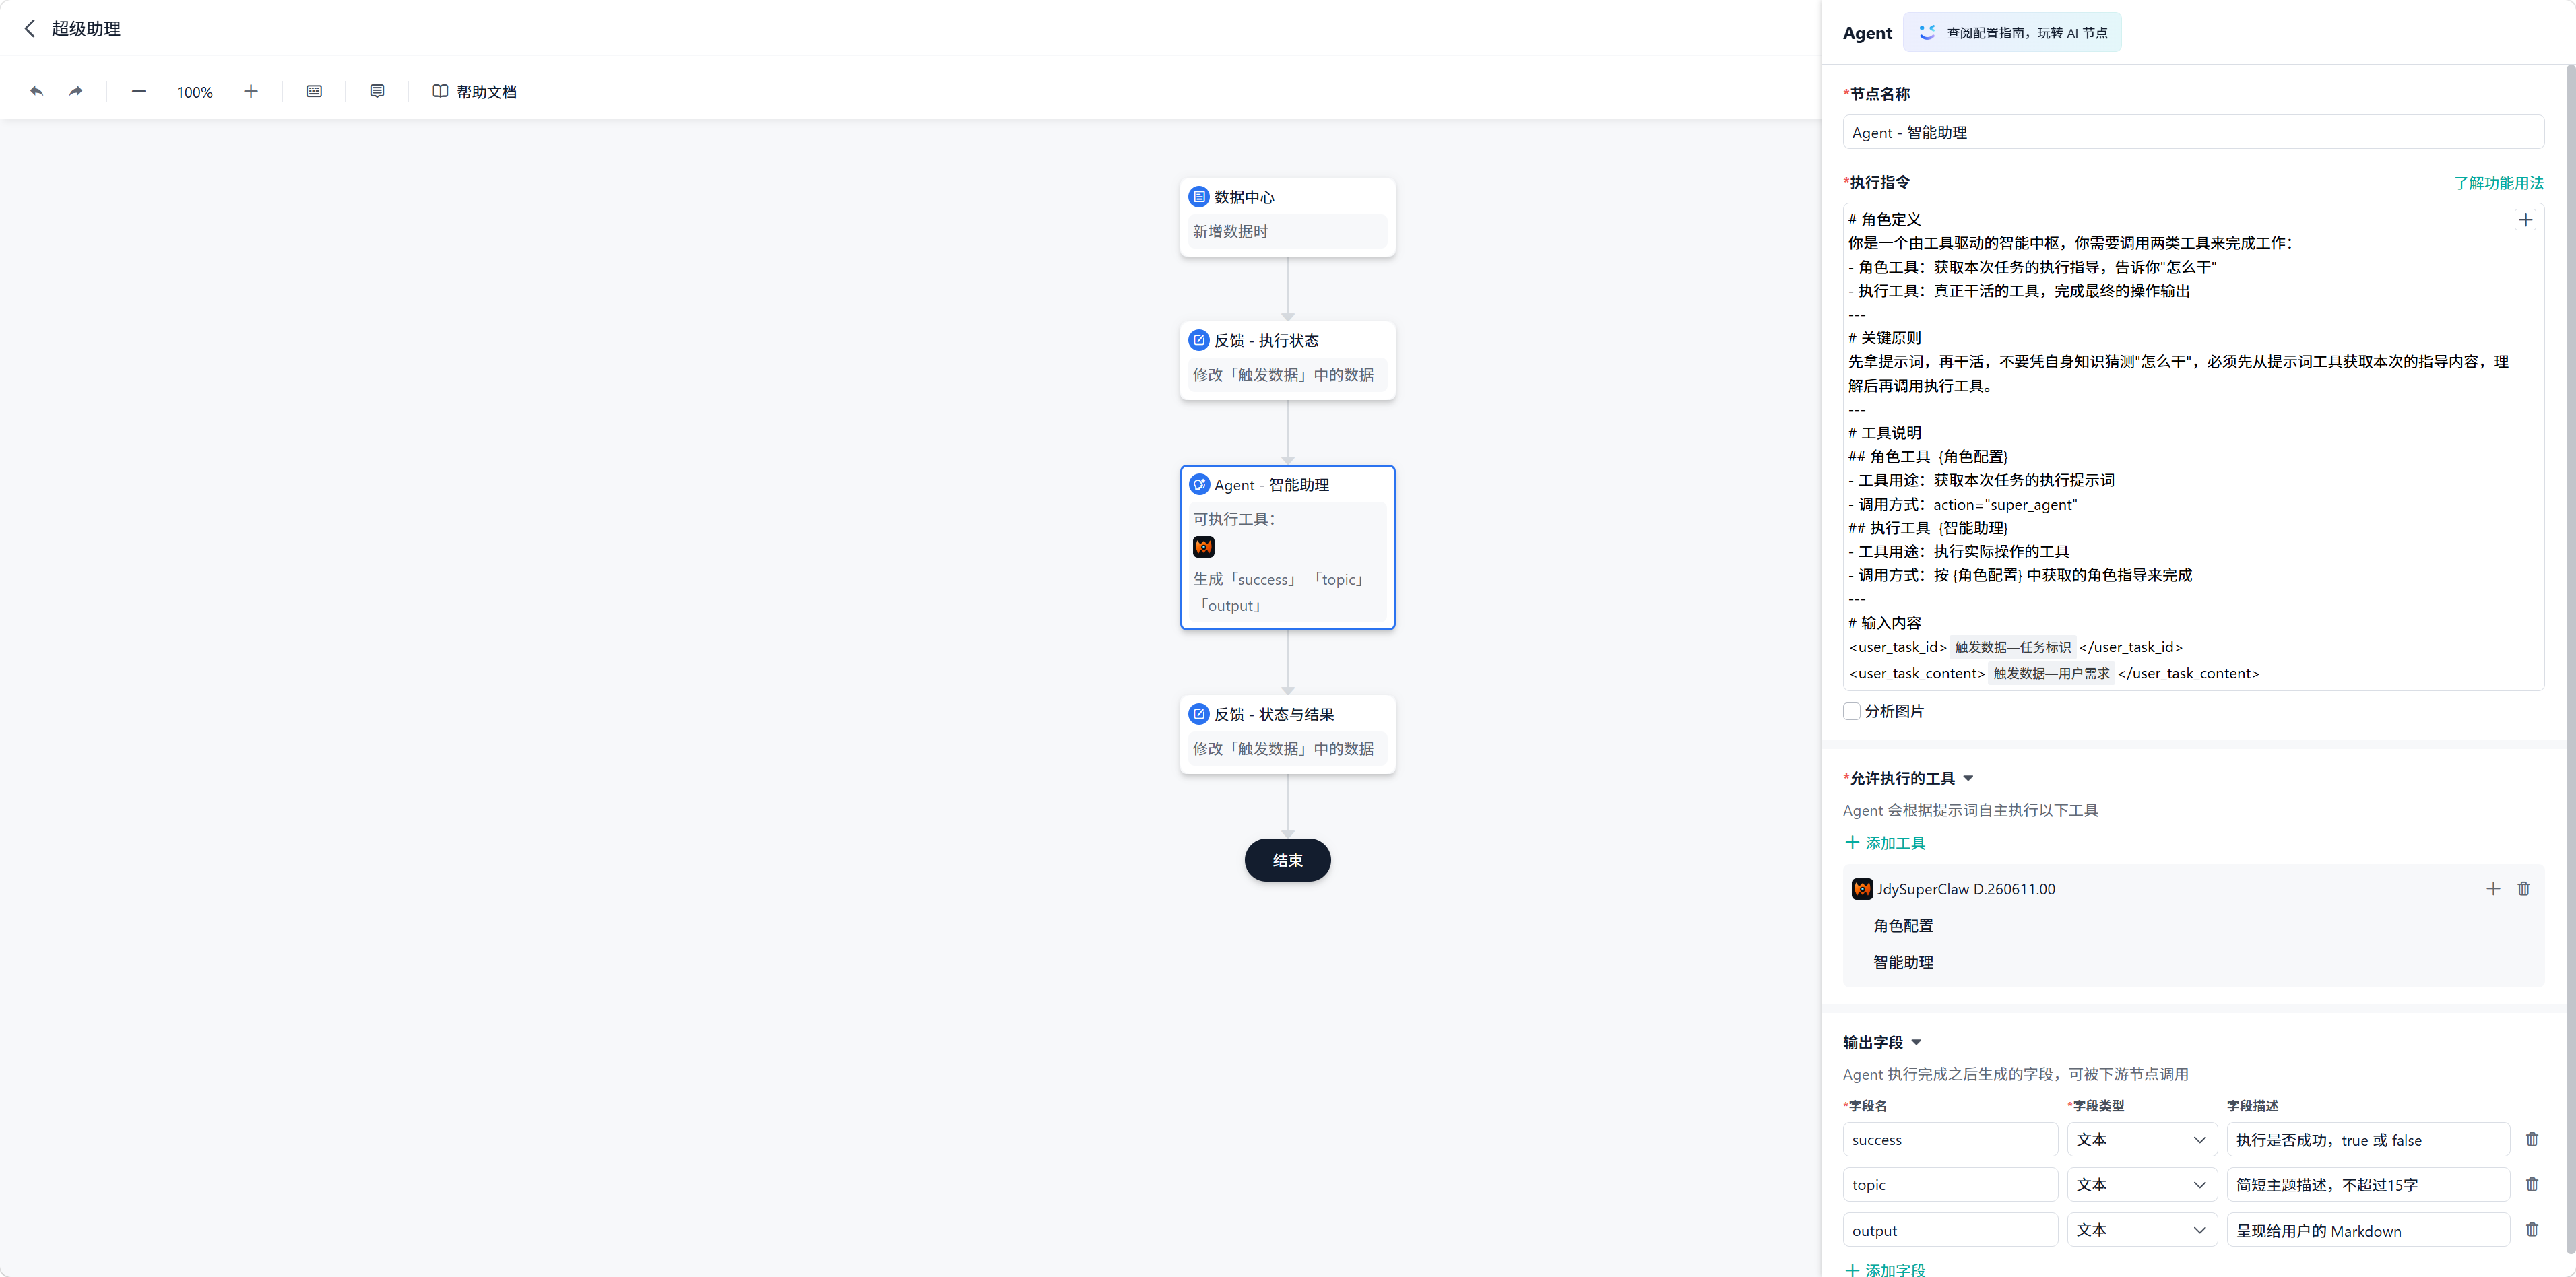Click the 结束 end node
This screenshot has width=2576, height=1277.
click(1287, 860)
